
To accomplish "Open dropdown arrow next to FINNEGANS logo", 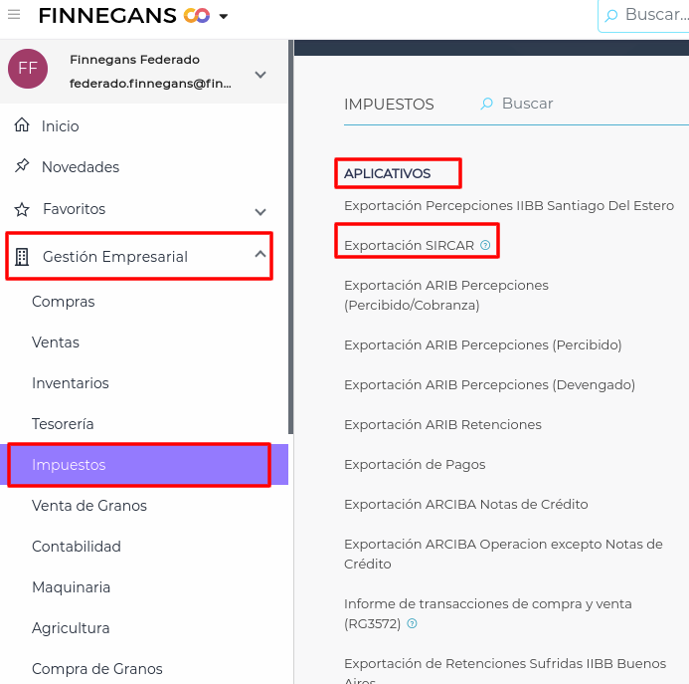I will [224, 17].
